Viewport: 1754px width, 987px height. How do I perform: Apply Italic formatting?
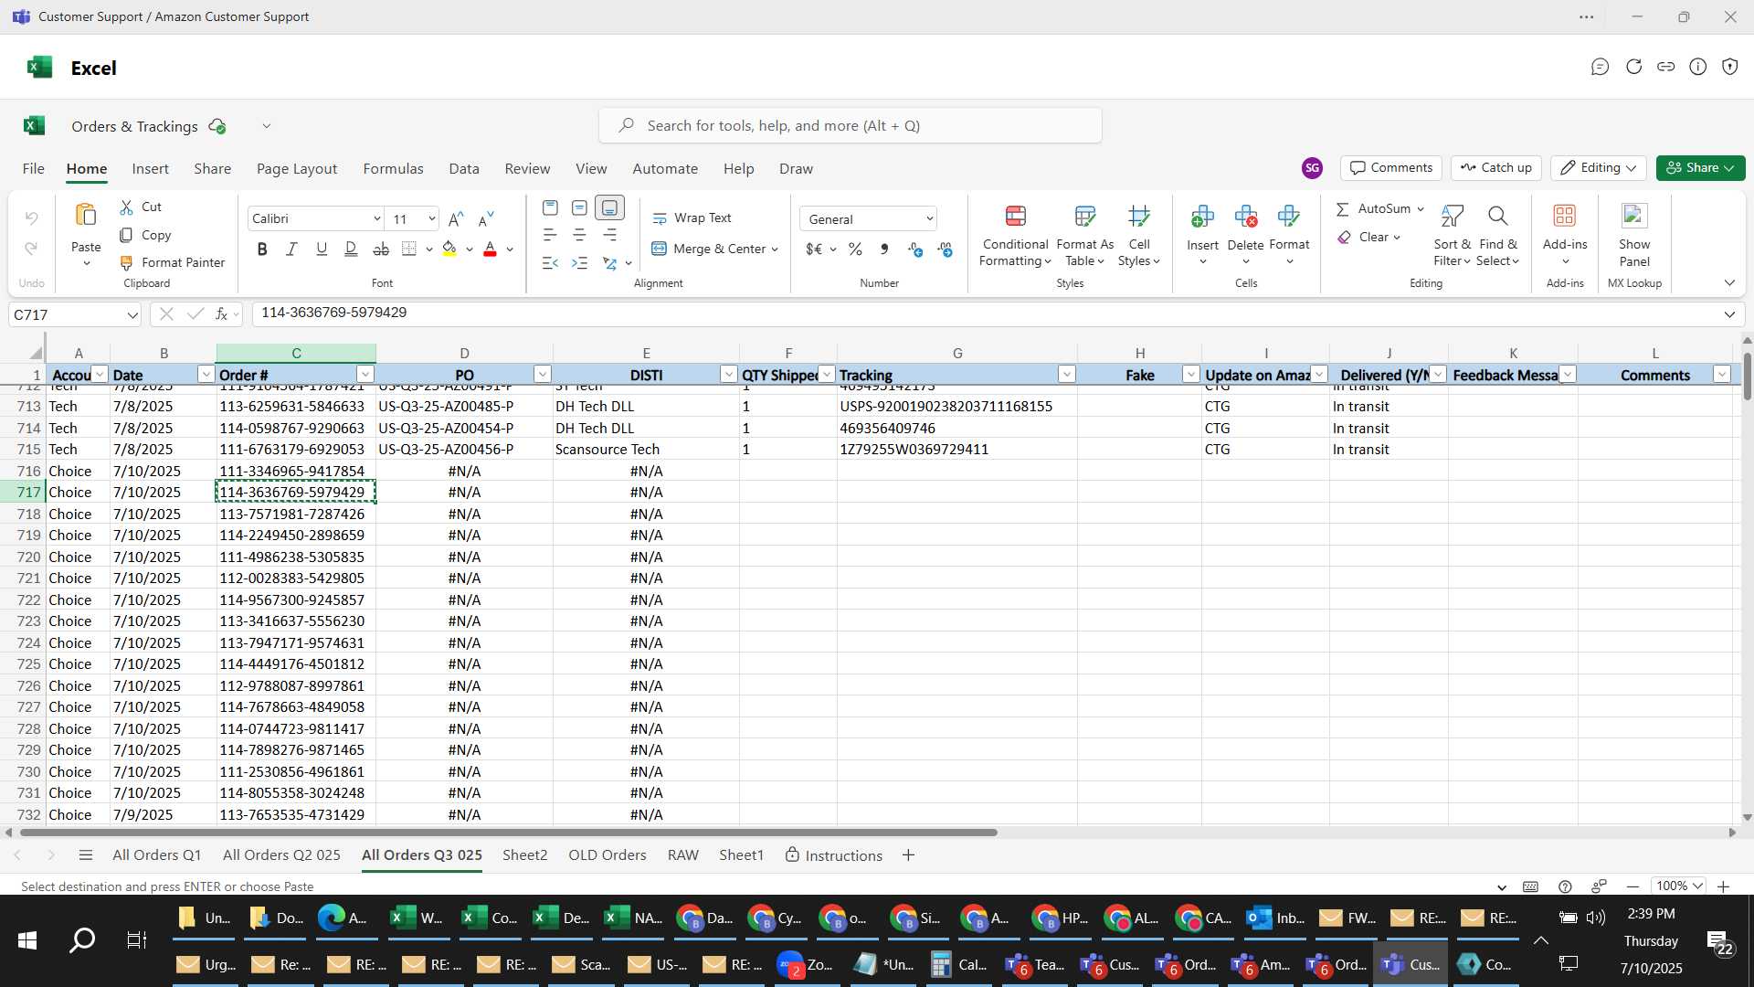pos(291,249)
